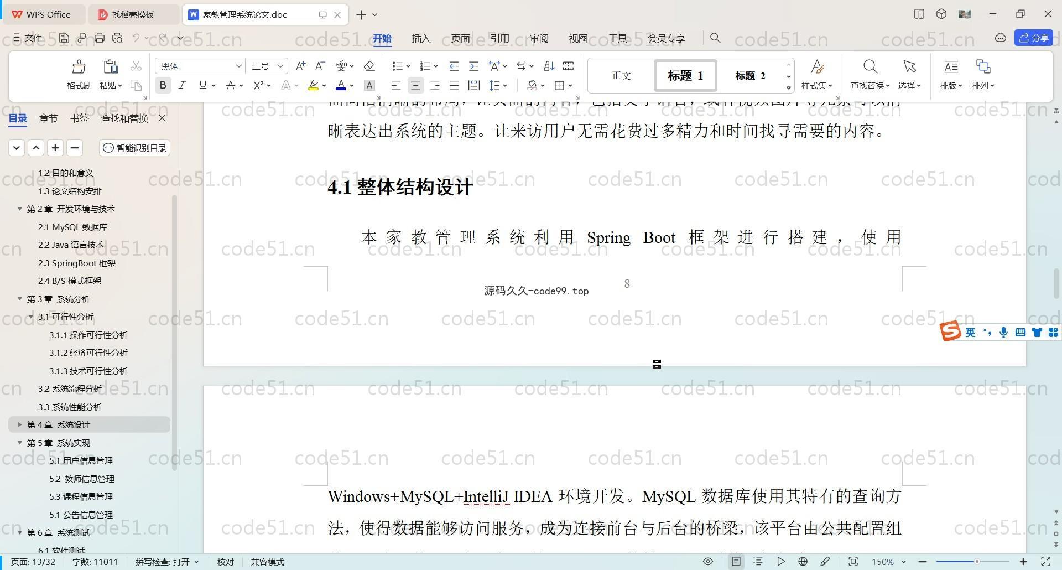The image size is (1062, 570).
Task: Open the line spacing dropdown
Action: point(505,86)
